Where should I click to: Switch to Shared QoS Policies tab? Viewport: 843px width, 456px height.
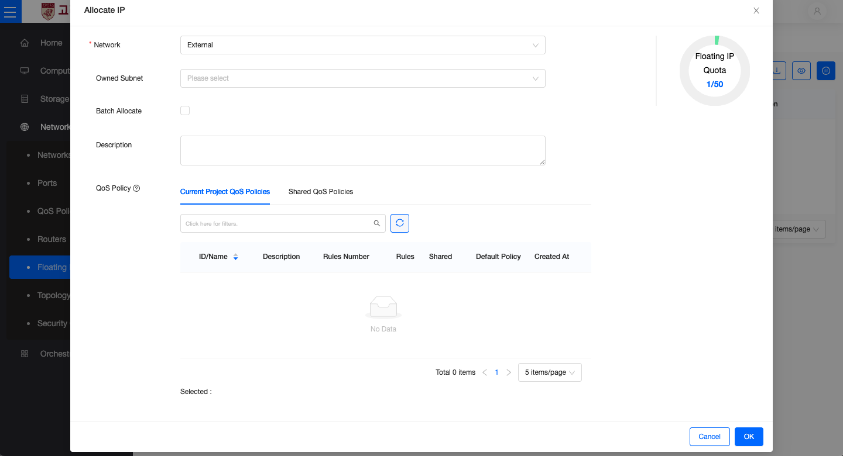[321, 192]
